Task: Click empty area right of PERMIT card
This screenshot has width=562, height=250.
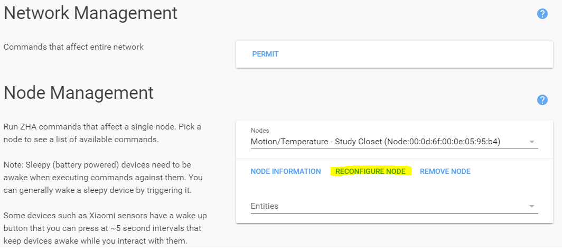Action: point(423,54)
